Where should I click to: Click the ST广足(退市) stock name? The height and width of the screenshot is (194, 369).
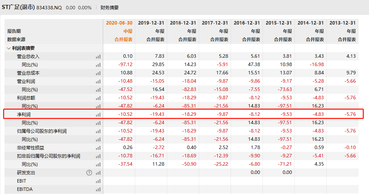click(18, 7)
